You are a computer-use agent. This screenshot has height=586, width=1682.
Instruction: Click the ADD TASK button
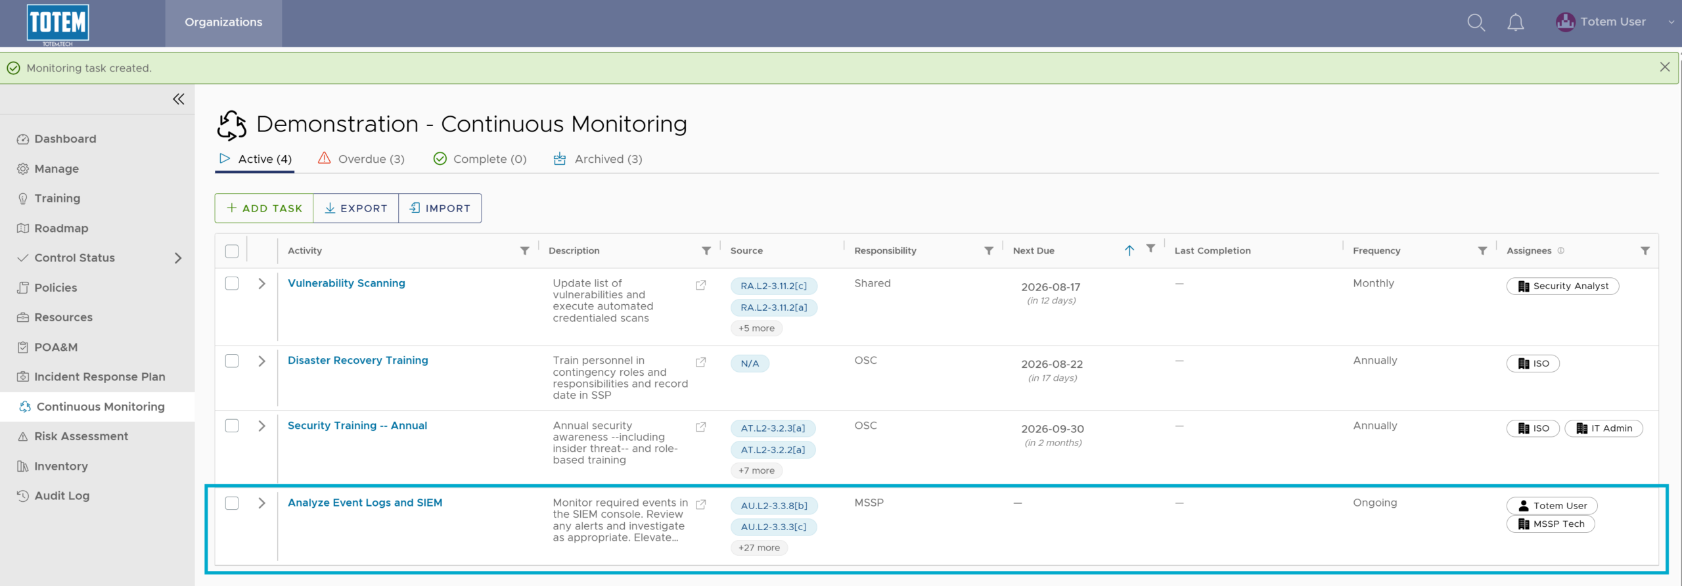tap(264, 208)
